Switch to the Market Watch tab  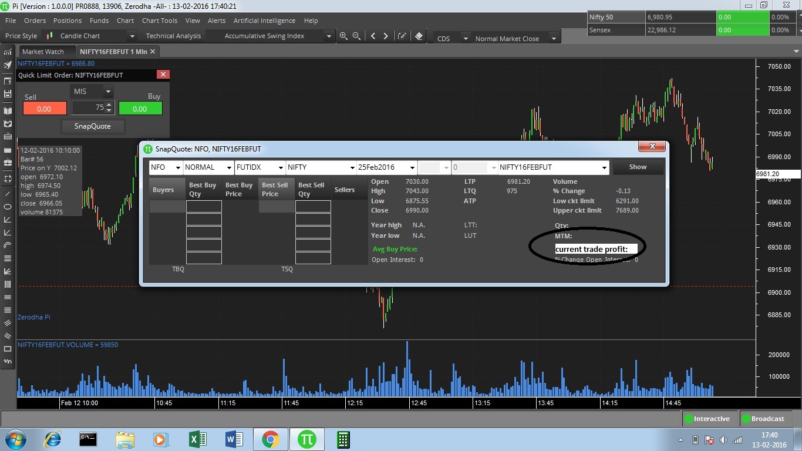pos(43,52)
